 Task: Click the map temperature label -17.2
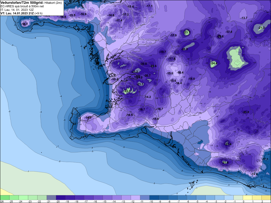coord(125,14)
